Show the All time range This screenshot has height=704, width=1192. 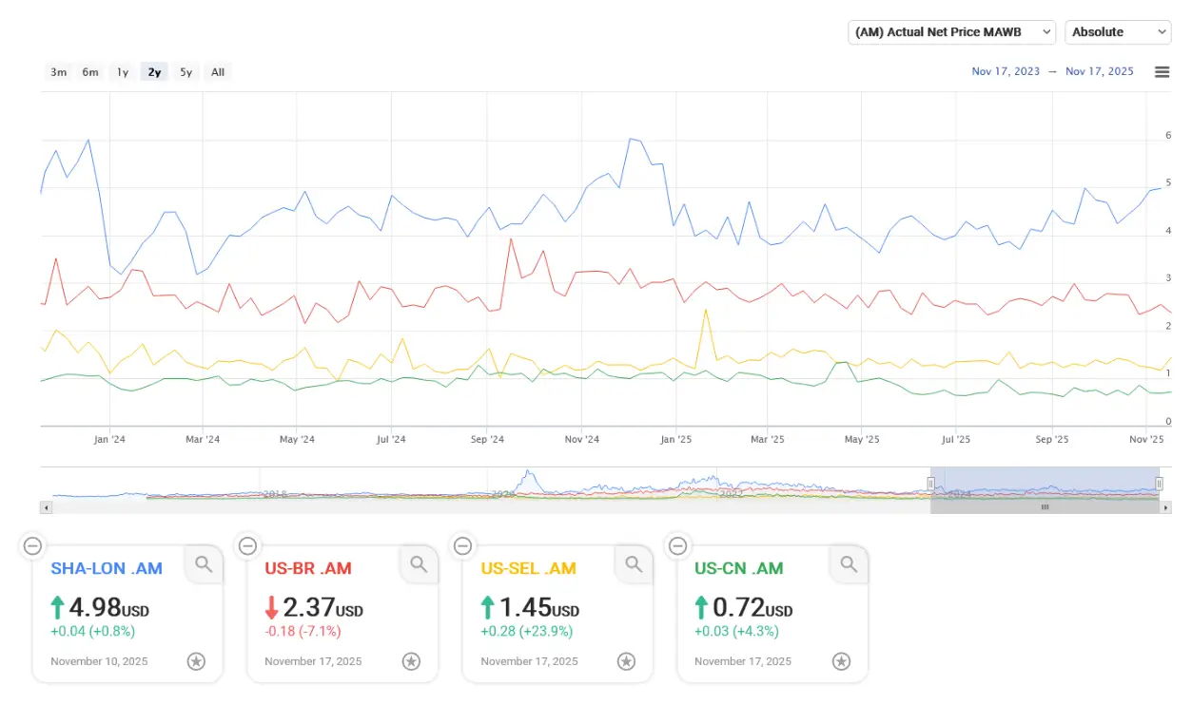[x=218, y=72]
